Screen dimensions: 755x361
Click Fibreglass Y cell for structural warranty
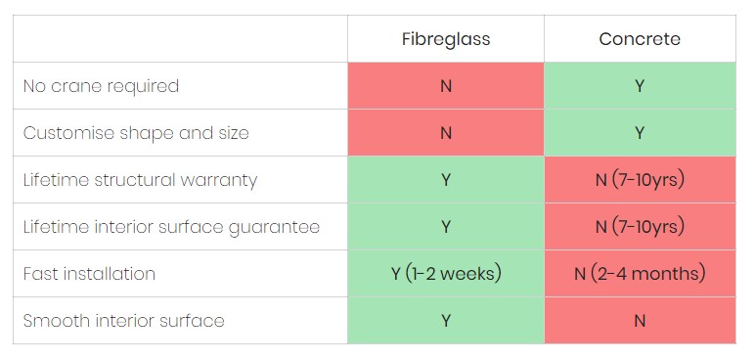446,180
